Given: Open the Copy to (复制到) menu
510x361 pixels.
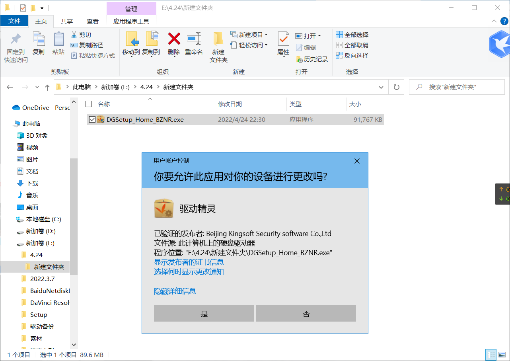Looking at the screenshot, I should [151, 44].
